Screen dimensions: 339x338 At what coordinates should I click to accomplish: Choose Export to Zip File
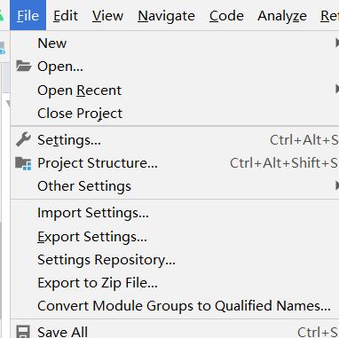pos(175,283)
